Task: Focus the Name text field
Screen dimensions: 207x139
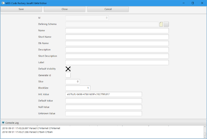Action: click(x=117, y=31)
